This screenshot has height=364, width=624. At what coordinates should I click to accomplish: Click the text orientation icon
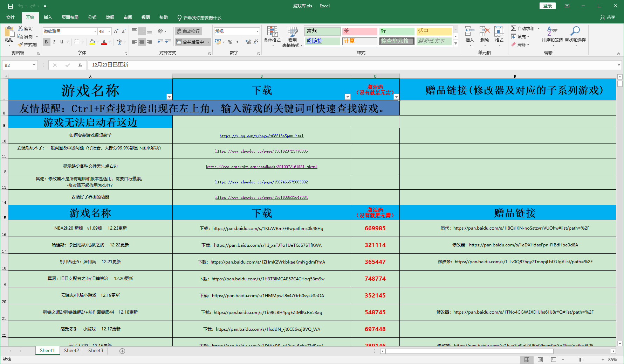(160, 31)
